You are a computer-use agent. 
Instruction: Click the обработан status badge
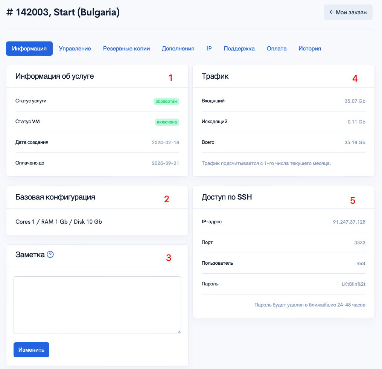click(166, 101)
